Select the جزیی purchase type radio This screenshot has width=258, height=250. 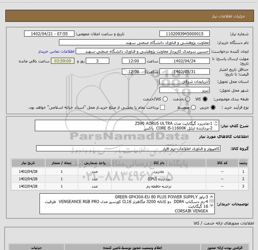point(213,108)
